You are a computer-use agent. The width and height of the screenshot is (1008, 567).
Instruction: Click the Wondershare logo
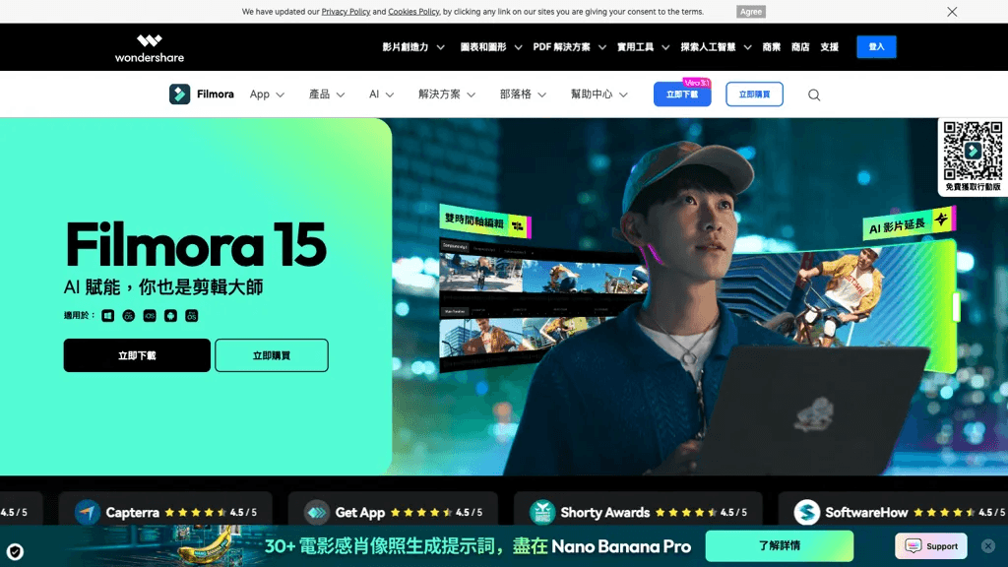click(x=150, y=48)
